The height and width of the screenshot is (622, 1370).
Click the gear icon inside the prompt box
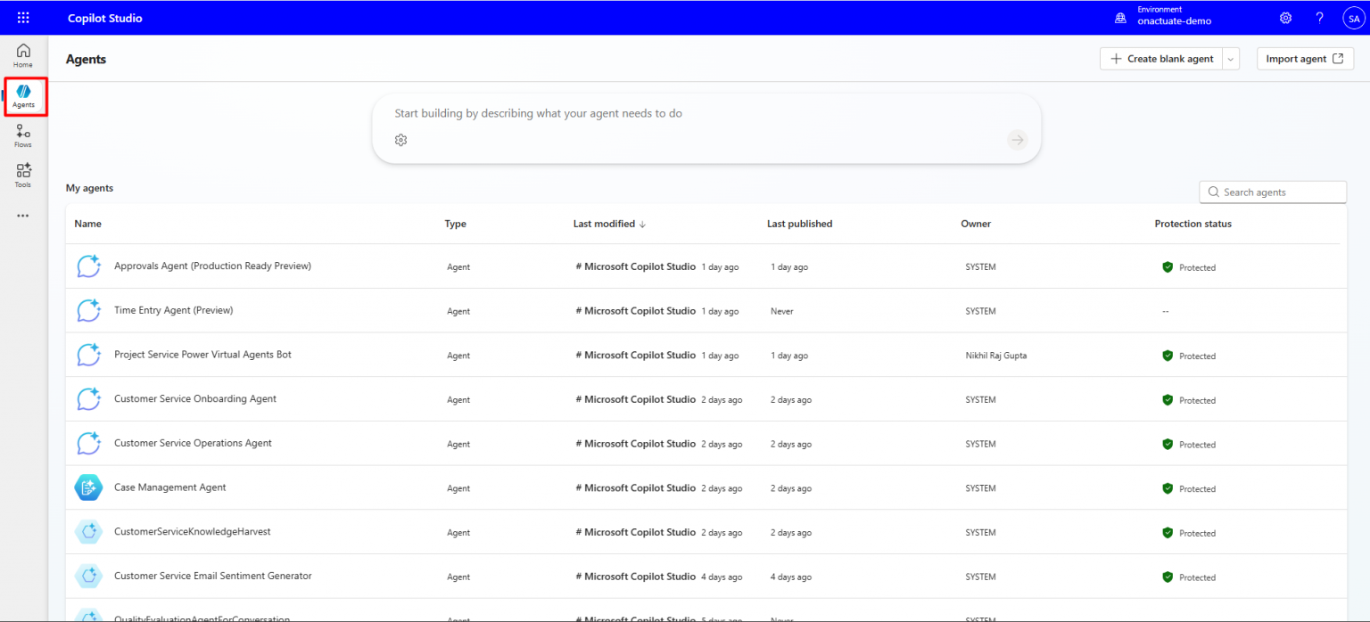pyautogui.click(x=401, y=140)
